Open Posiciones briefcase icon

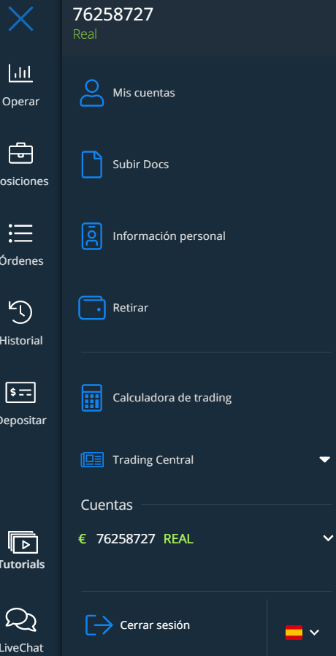tap(20, 153)
